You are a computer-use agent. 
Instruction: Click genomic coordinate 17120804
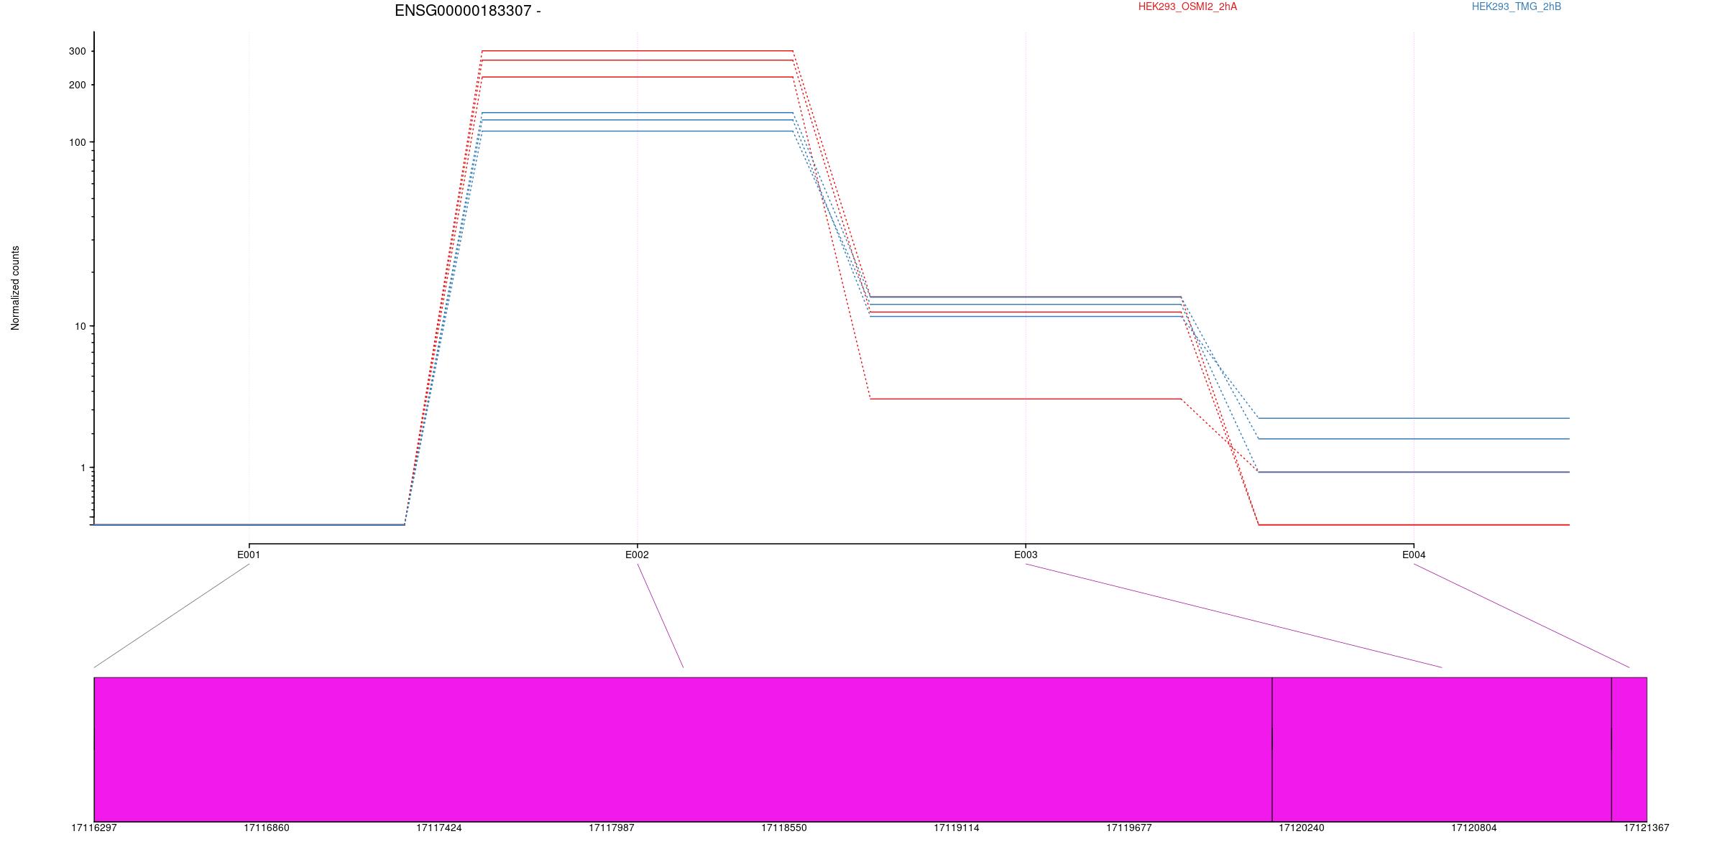tap(1474, 828)
